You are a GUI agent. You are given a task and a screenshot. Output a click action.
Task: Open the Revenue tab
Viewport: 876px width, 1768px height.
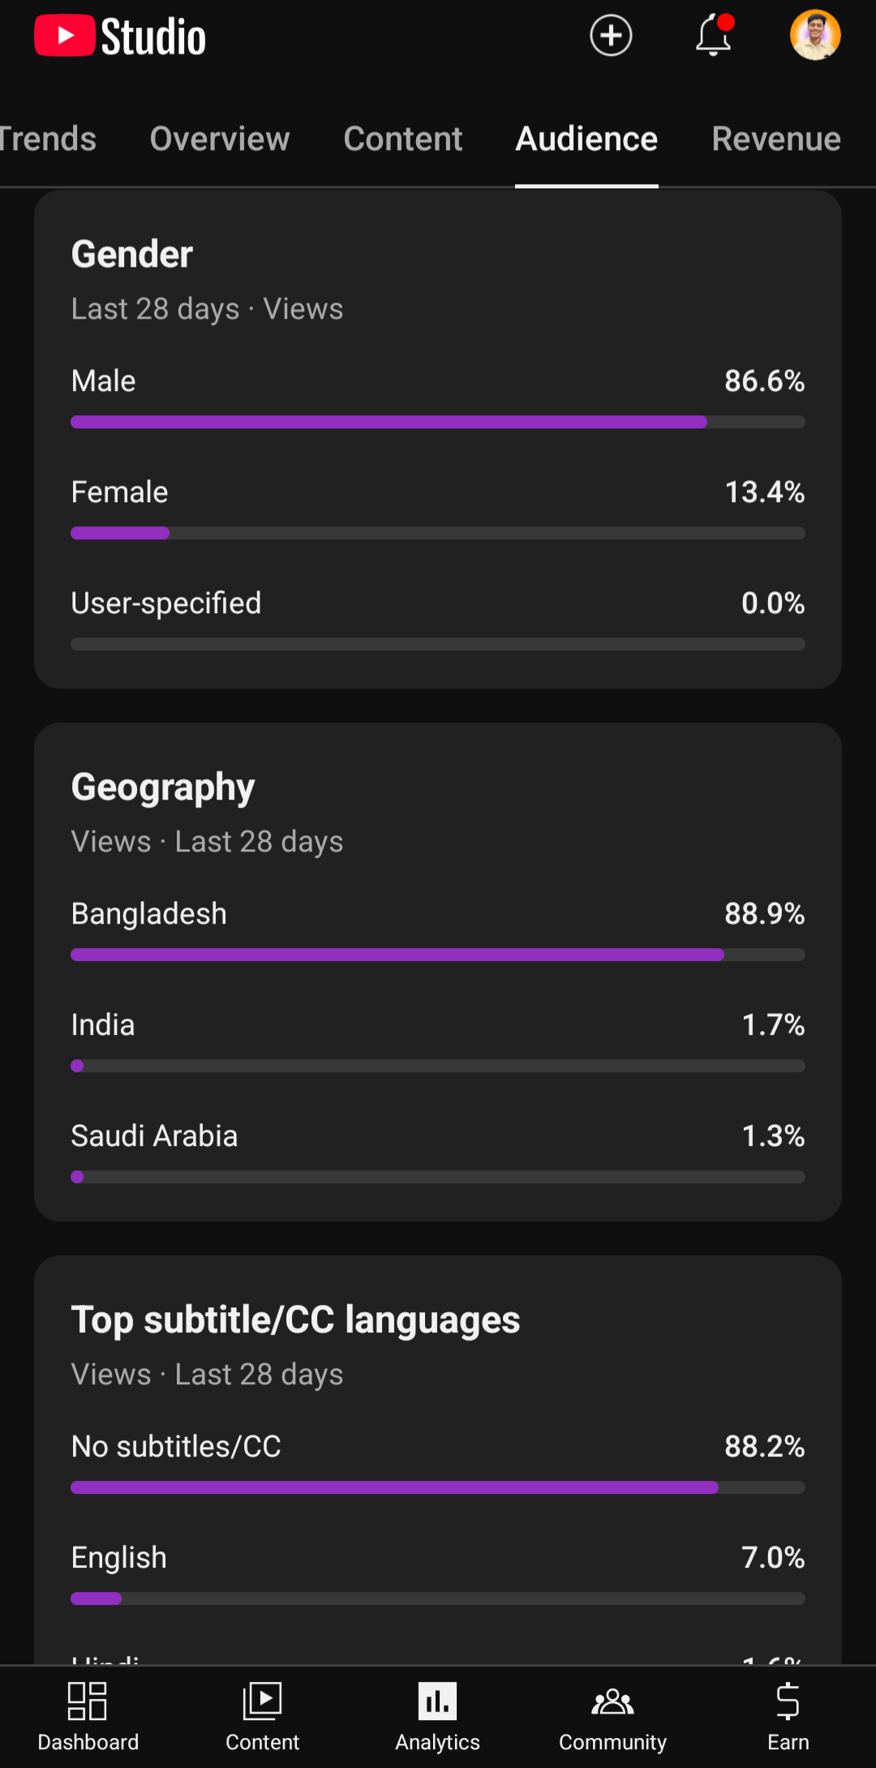(x=775, y=139)
